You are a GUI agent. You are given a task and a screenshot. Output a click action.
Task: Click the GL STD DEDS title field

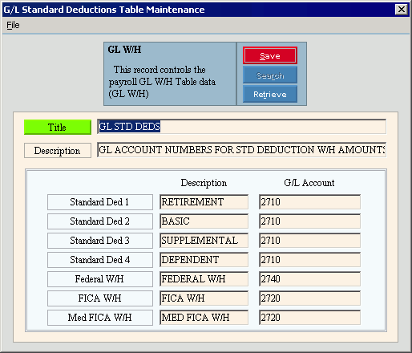241,127
